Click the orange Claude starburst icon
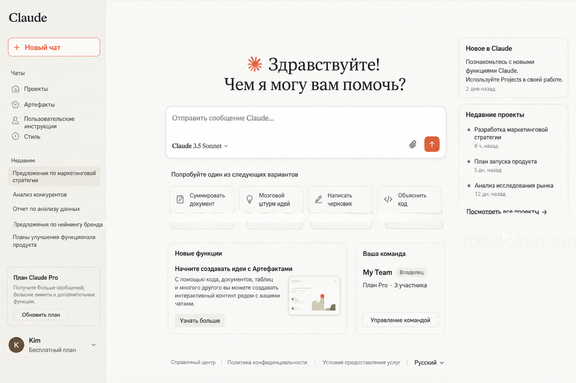The width and height of the screenshot is (576, 383). 255,64
